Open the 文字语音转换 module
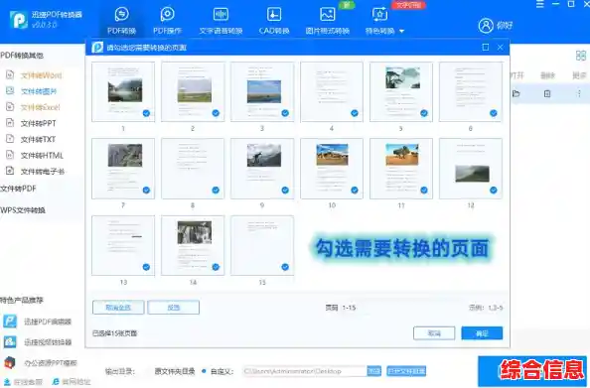The width and height of the screenshot is (590, 388). pos(221,21)
